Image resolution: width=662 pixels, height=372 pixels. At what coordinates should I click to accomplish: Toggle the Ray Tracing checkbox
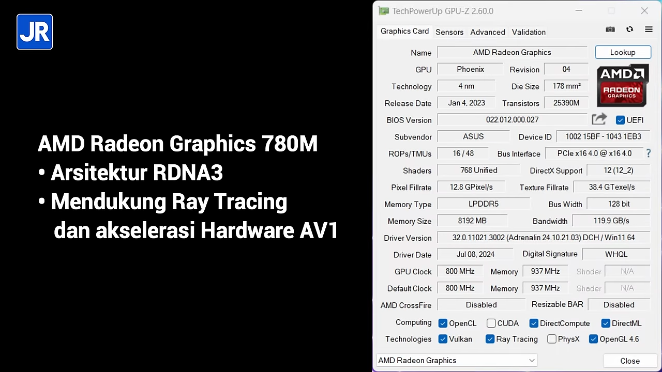coord(490,339)
